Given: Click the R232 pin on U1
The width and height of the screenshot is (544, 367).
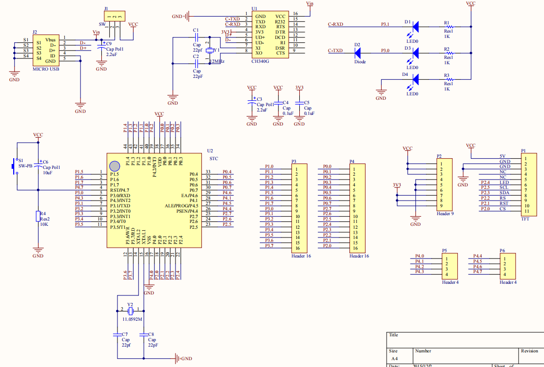Looking at the screenshot, I should [x=280, y=21].
